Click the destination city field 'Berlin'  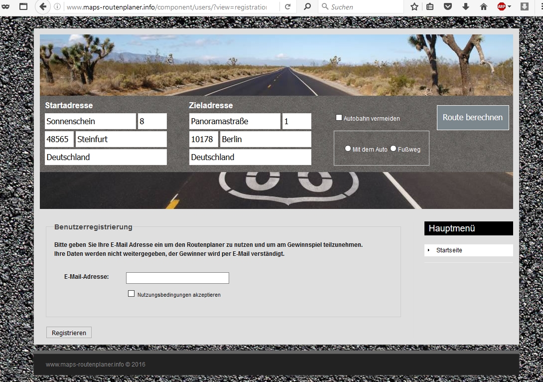point(266,139)
